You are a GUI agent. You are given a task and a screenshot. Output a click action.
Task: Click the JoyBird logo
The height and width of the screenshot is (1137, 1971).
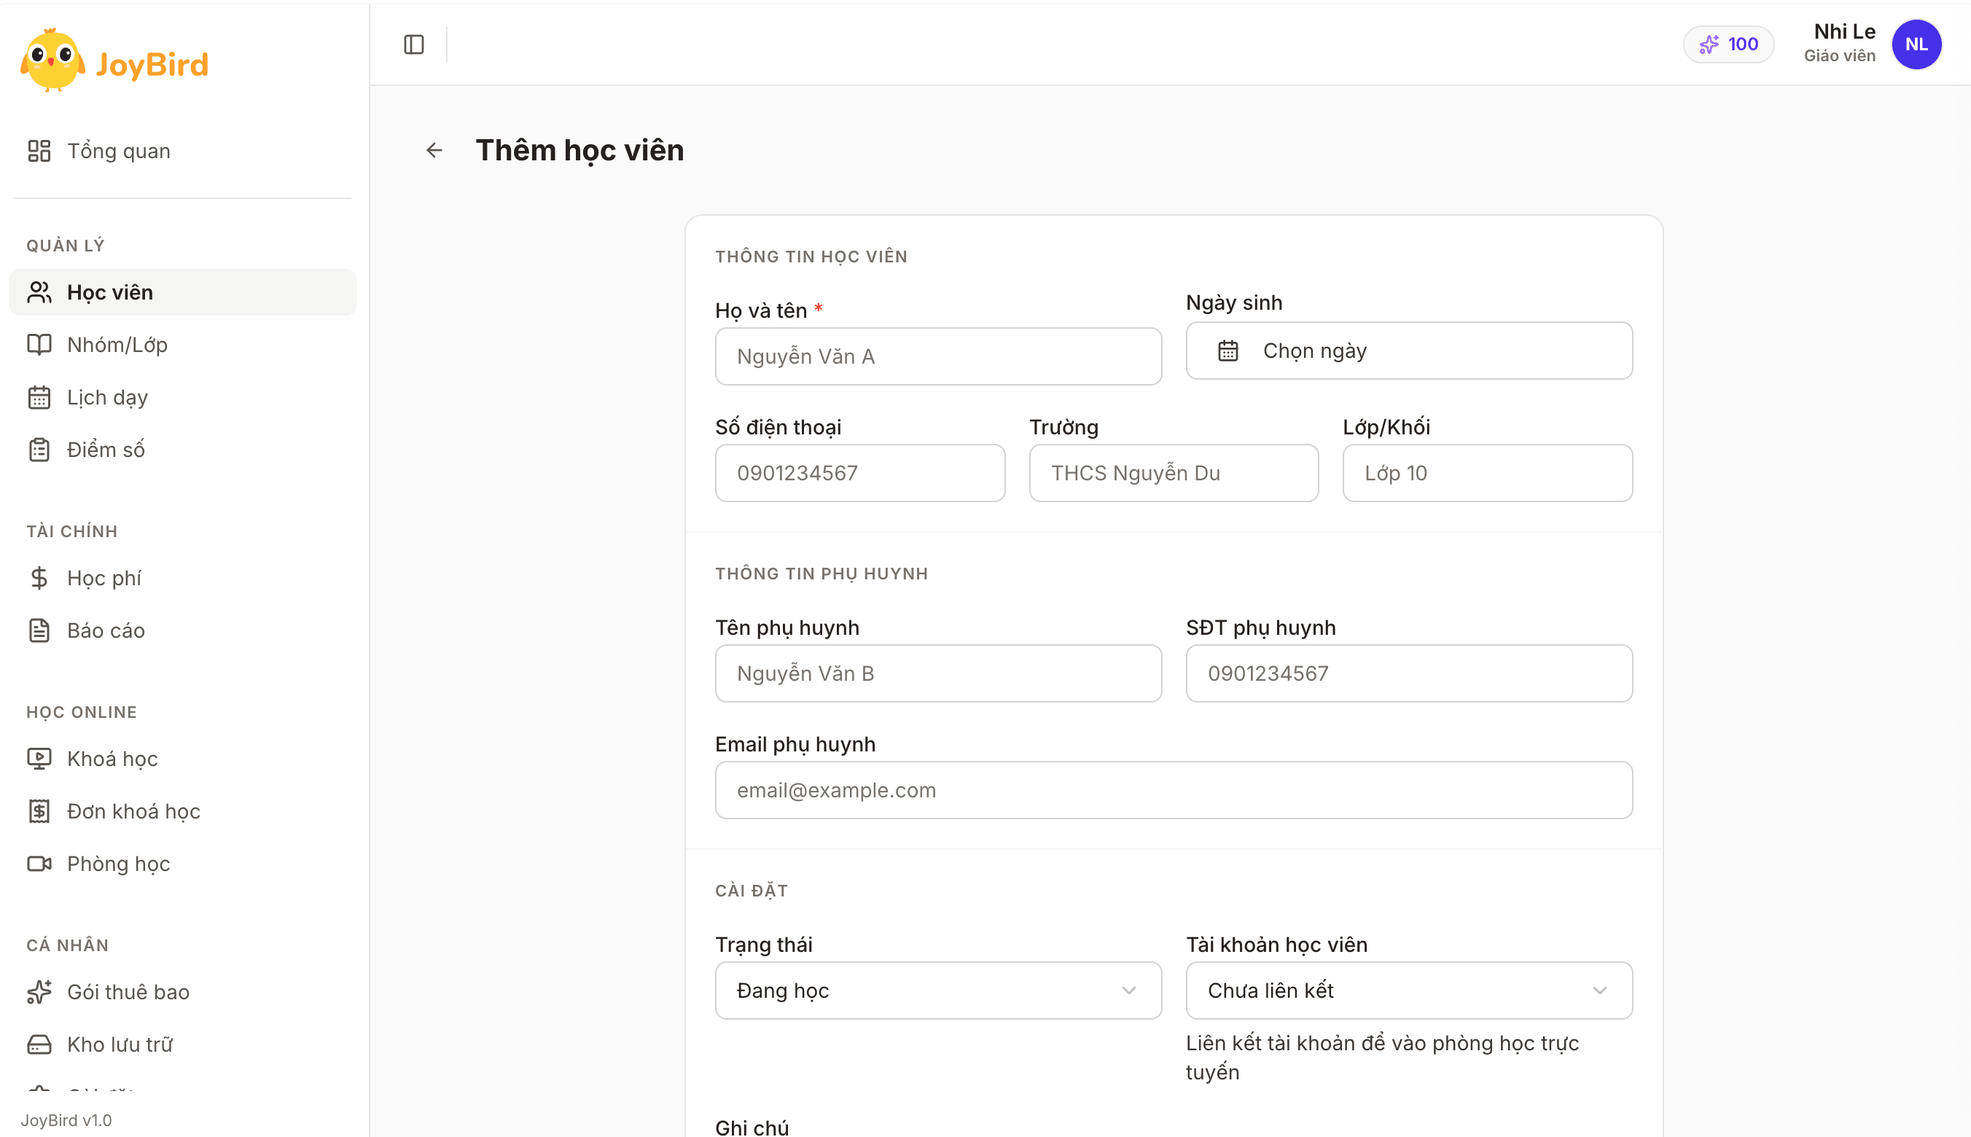click(x=114, y=61)
